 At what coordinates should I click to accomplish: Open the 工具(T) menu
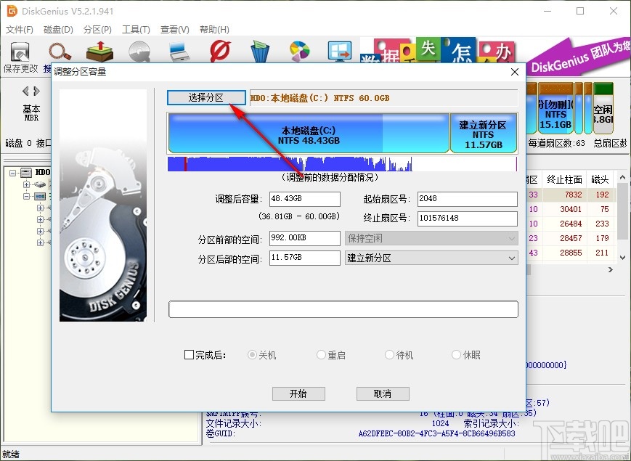pos(134,28)
